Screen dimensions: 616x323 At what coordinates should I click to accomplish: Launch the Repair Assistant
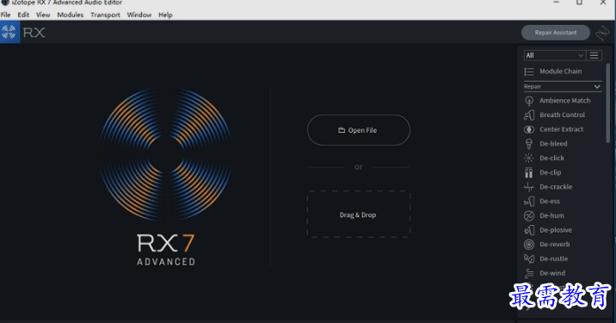556,33
